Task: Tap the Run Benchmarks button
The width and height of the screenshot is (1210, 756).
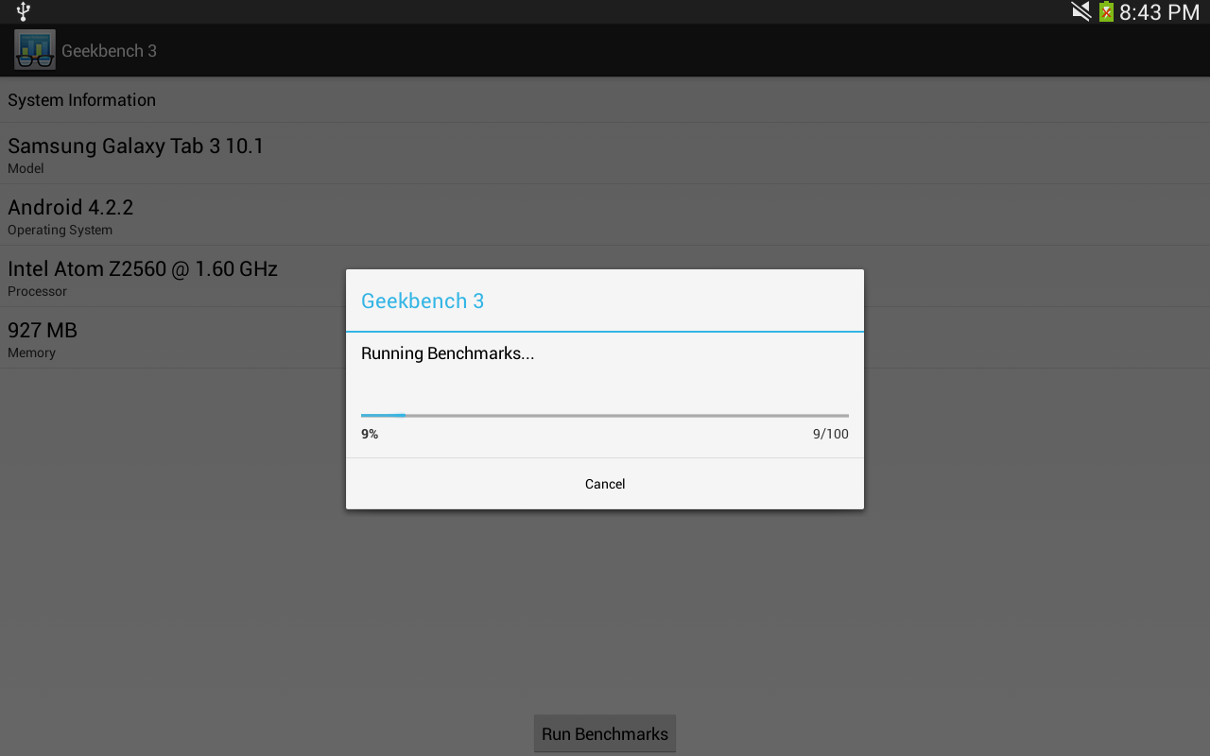Action: [605, 733]
